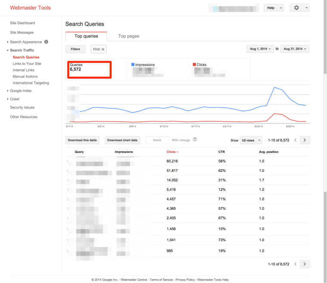Expand the Search Appearance section
The width and height of the screenshot is (327, 283).
[x=8, y=42]
